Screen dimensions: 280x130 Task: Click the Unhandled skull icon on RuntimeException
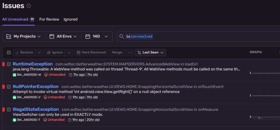(46, 75)
